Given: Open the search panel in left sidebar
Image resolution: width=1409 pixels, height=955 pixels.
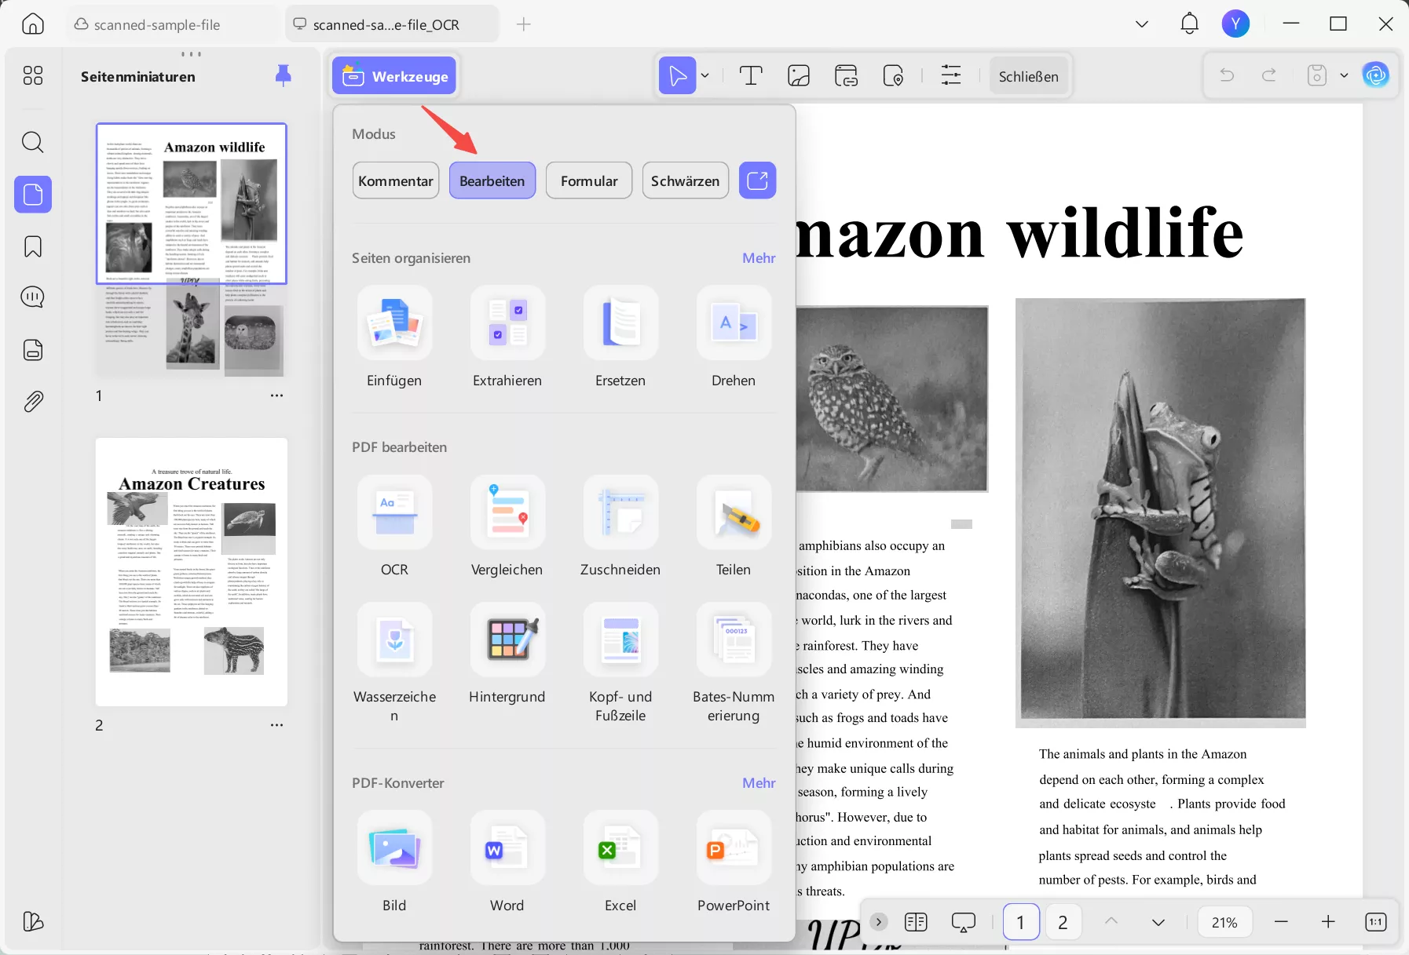Looking at the screenshot, I should click(x=33, y=142).
